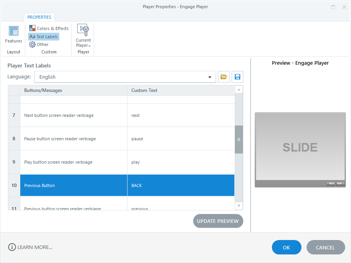Load a text labels file via folder icon
The image size is (351, 263).
pos(224,77)
